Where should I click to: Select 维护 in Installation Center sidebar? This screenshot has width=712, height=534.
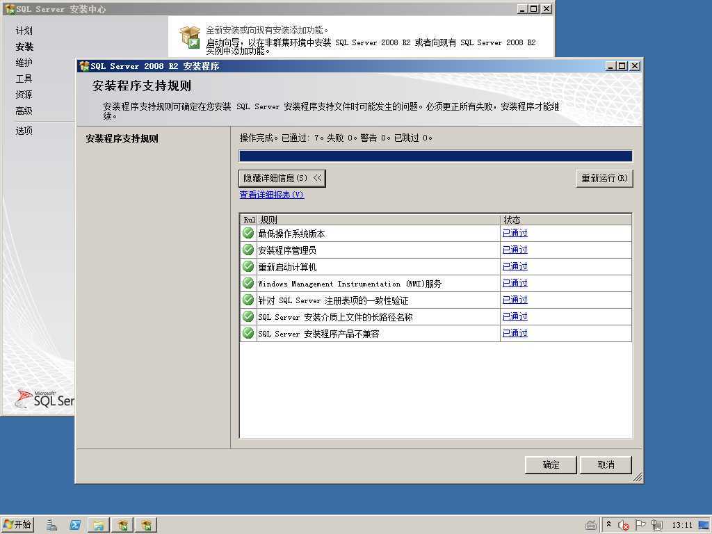24,63
